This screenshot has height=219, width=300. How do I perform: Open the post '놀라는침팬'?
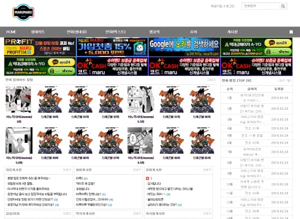click(x=155, y=200)
